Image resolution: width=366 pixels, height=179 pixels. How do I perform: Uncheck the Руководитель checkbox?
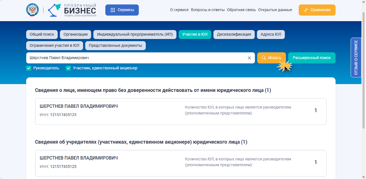click(29, 68)
